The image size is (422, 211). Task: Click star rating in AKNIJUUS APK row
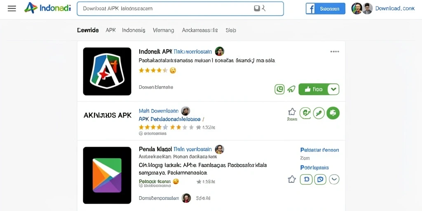tap(170, 127)
